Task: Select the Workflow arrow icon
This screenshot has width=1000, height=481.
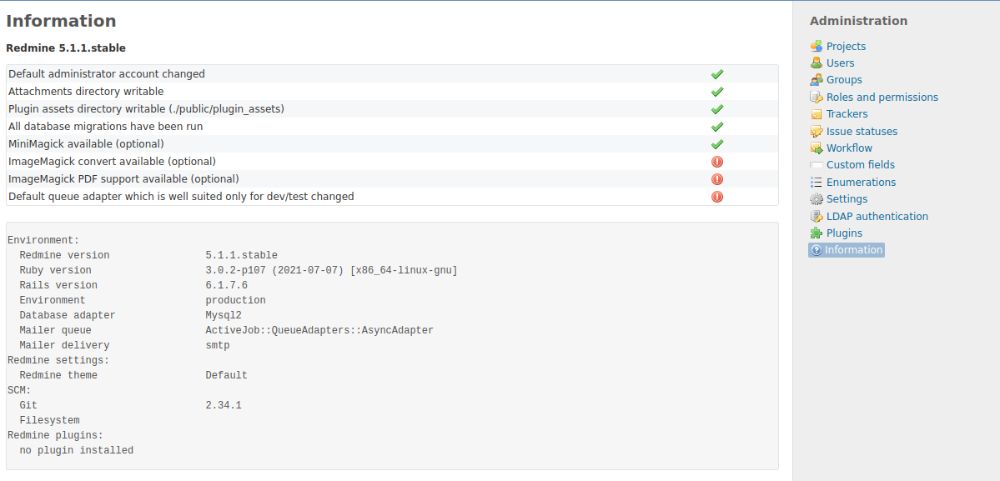Action: tap(816, 148)
